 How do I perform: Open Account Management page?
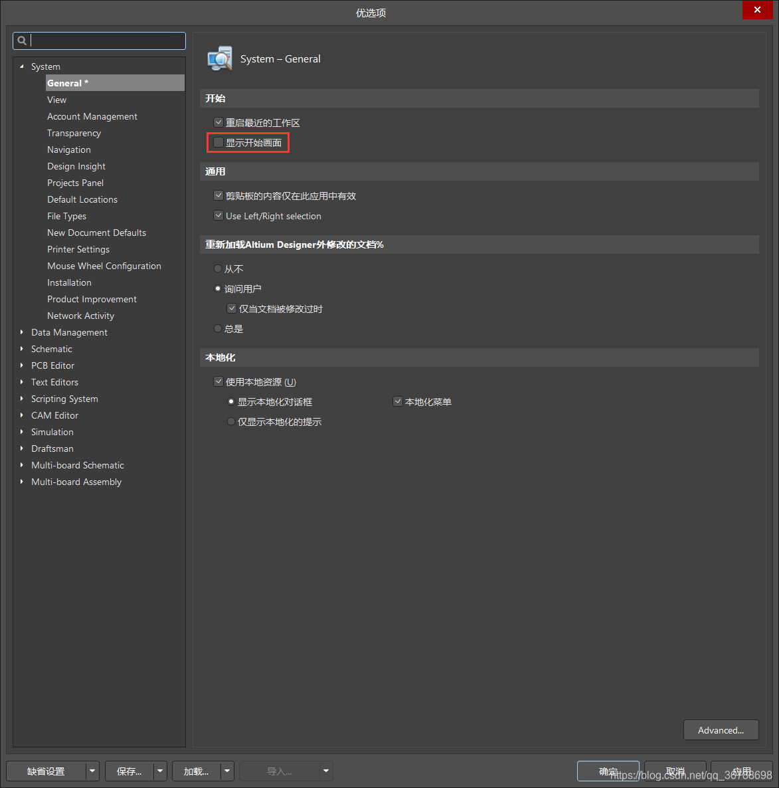pos(92,116)
